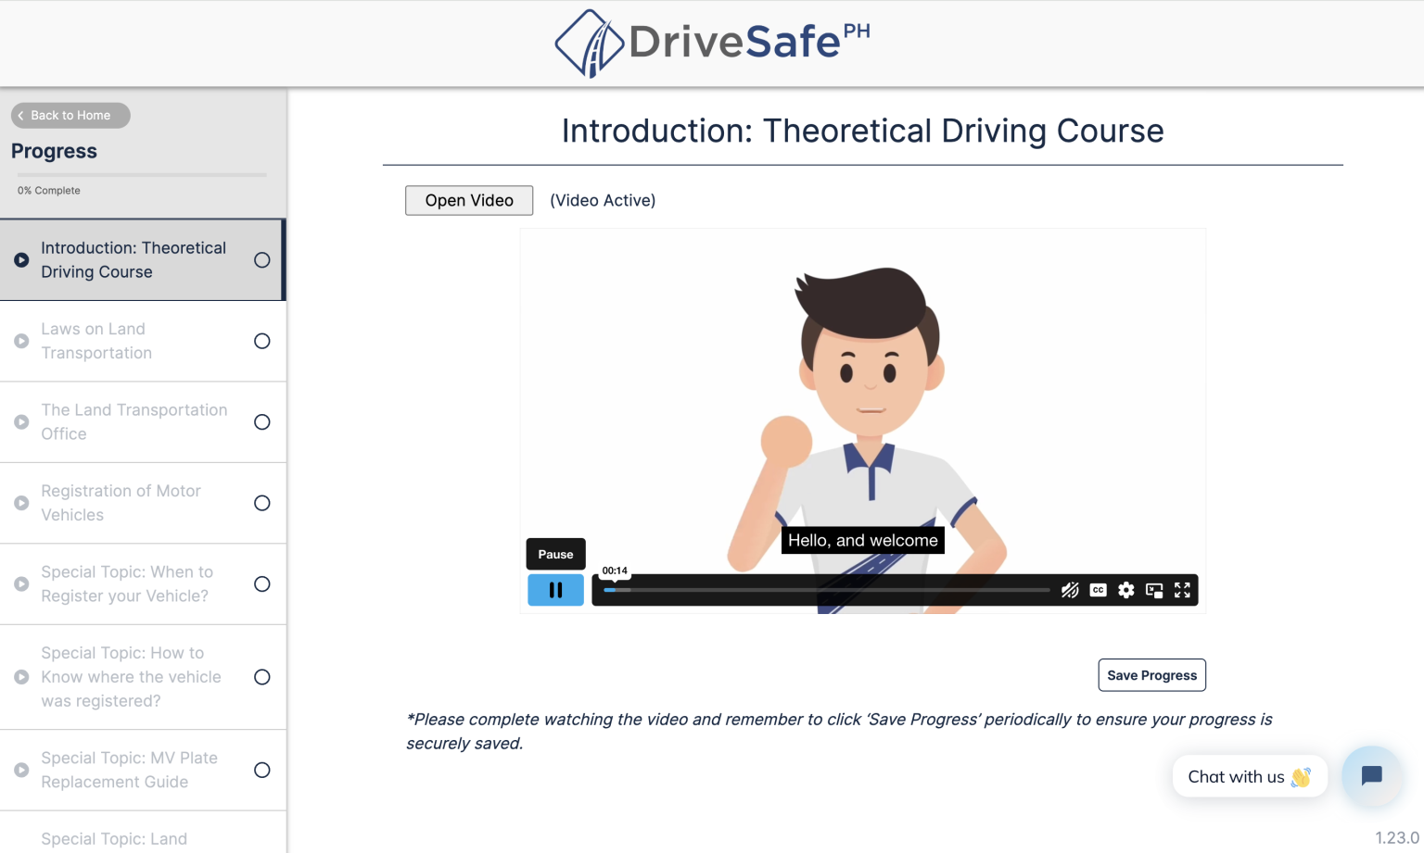Open the chat message icon bottom right
This screenshot has width=1424, height=853.
pos(1372,776)
